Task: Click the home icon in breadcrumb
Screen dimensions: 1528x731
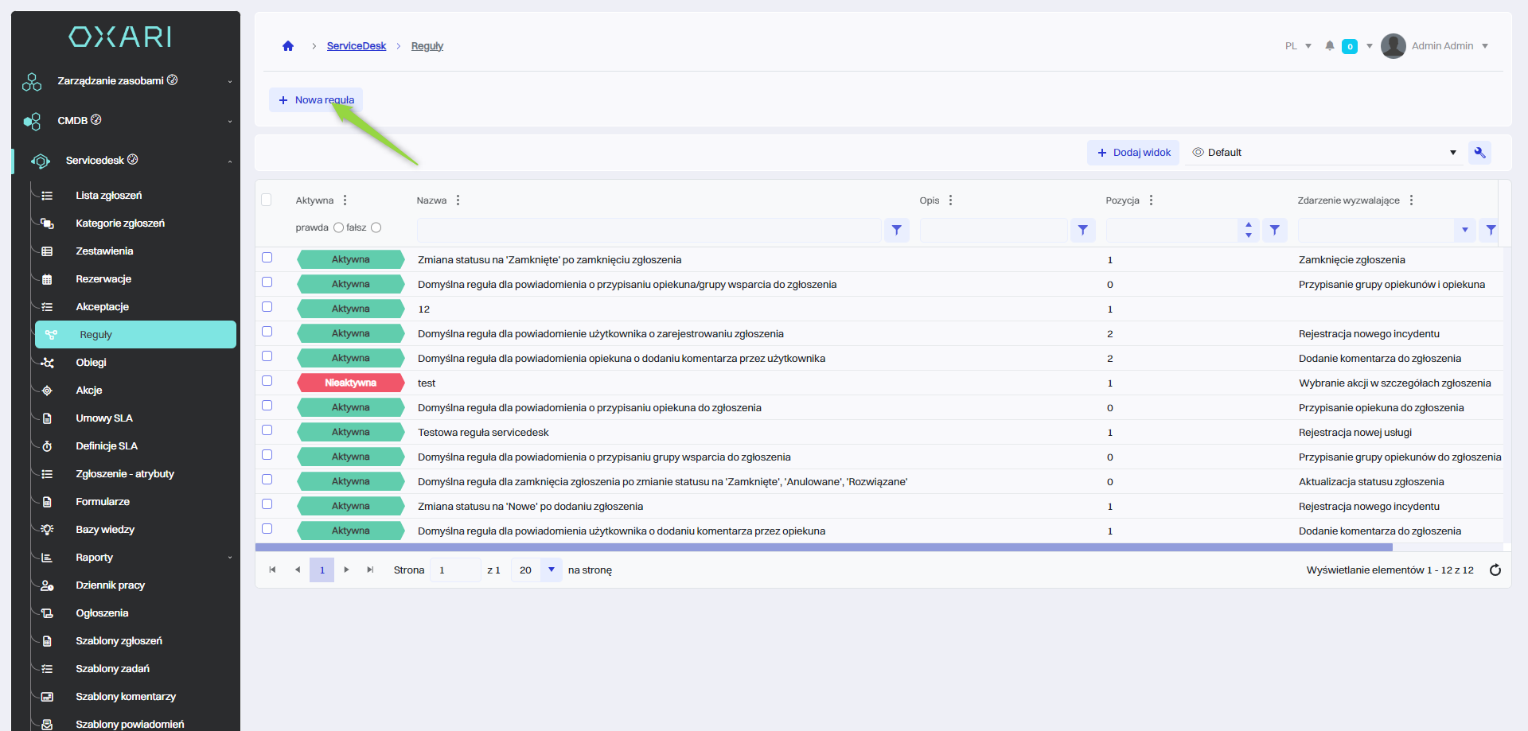Action: click(288, 46)
